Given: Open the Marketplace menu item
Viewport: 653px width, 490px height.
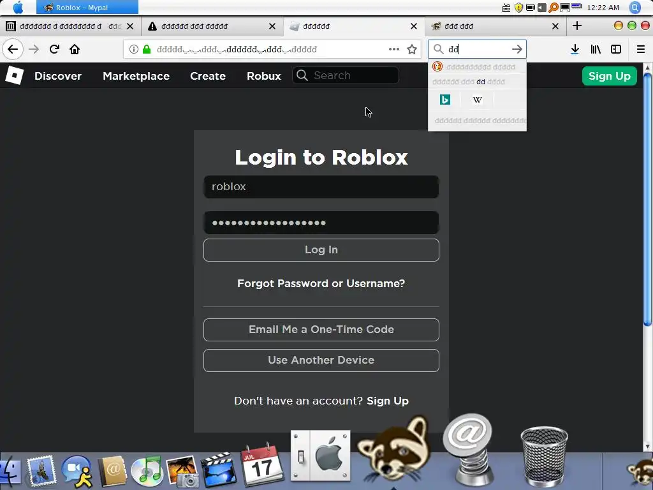Looking at the screenshot, I should click(x=136, y=76).
